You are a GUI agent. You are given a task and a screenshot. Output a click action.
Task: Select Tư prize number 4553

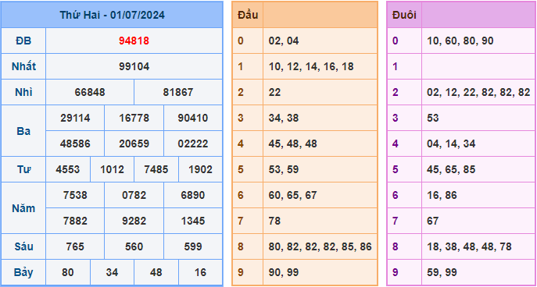tap(68, 169)
